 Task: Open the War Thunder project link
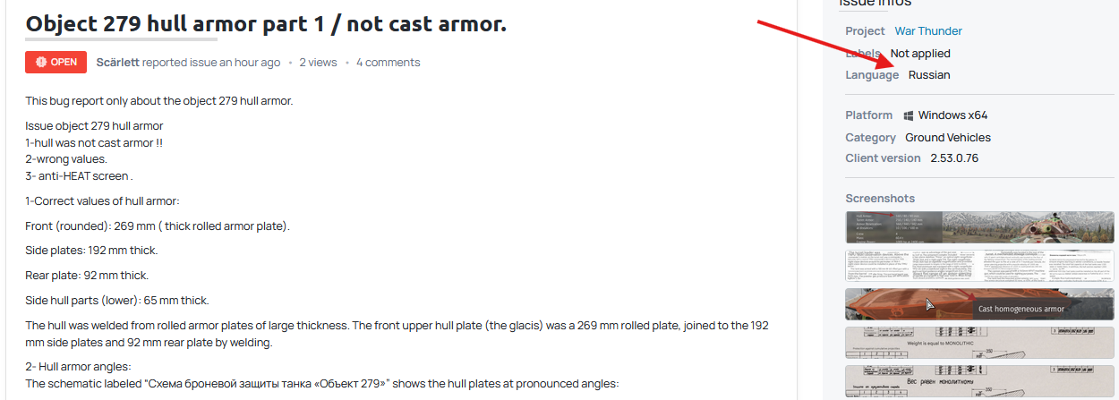pos(928,31)
